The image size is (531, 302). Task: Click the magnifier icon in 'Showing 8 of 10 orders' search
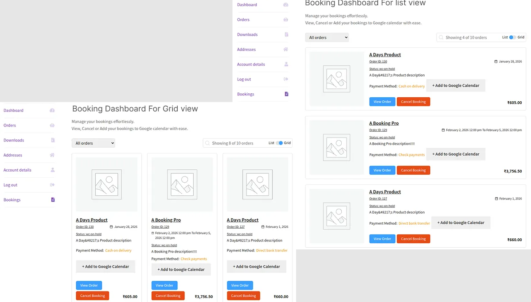(207, 143)
